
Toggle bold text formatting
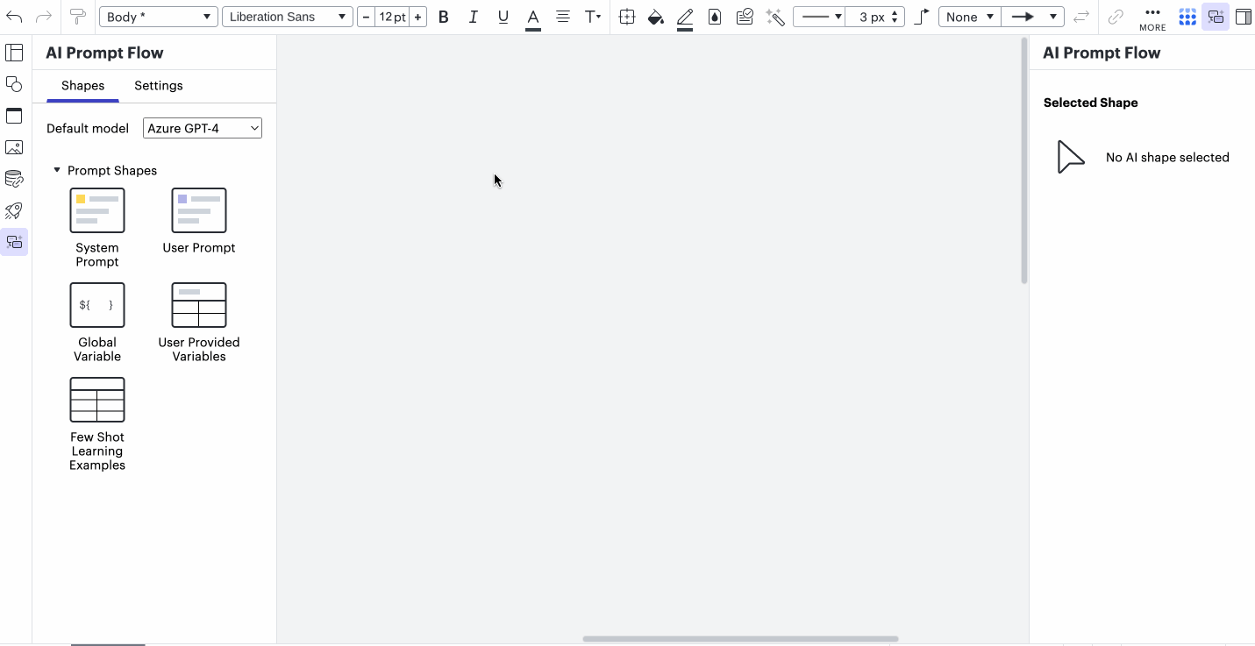pyautogui.click(x=444, y=17)
